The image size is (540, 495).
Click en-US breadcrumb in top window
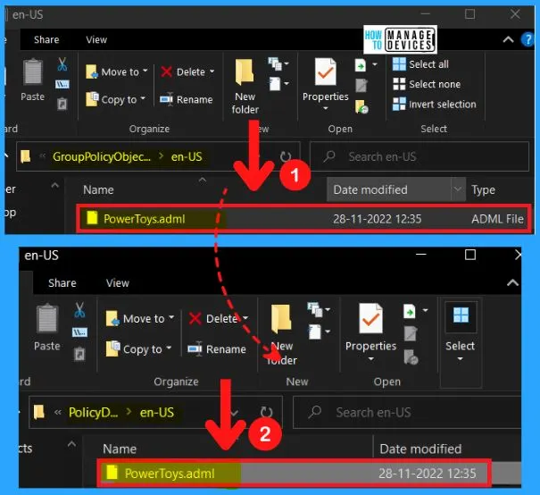pyautogui.click(x=187, y=157)
